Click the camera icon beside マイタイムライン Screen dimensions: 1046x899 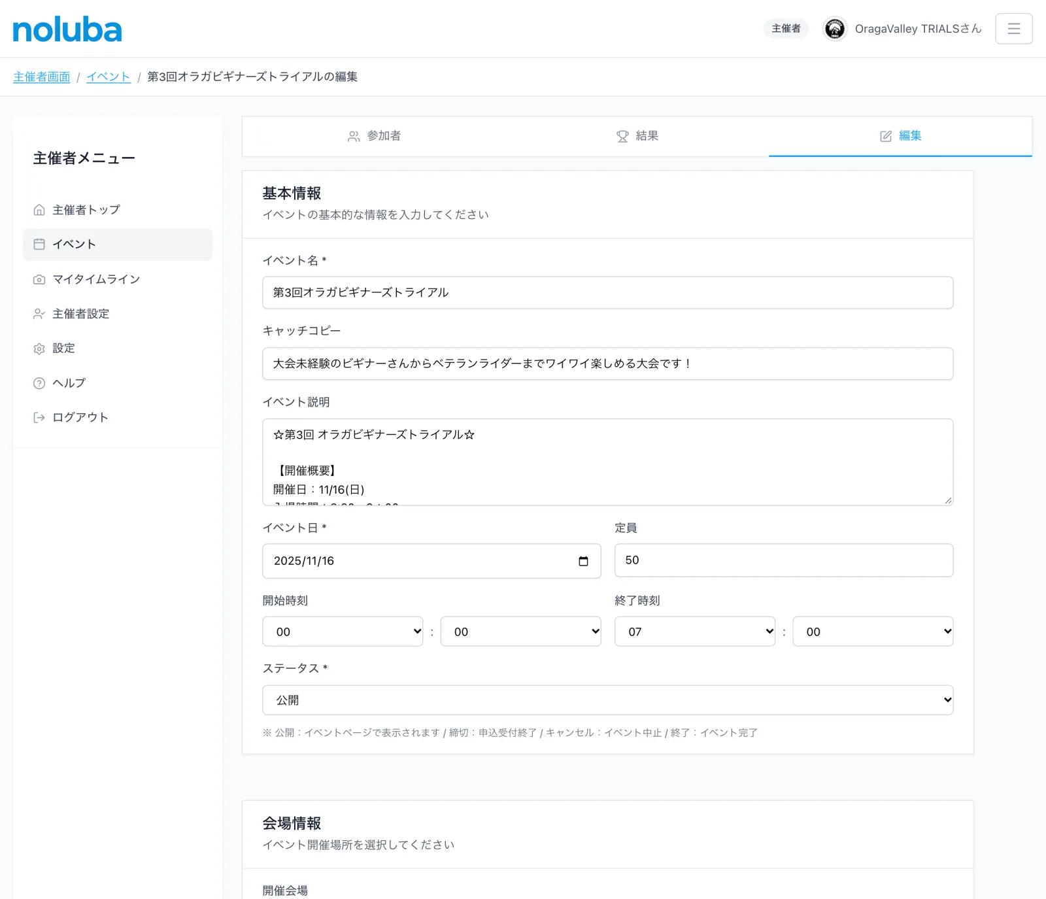[39, 279]
